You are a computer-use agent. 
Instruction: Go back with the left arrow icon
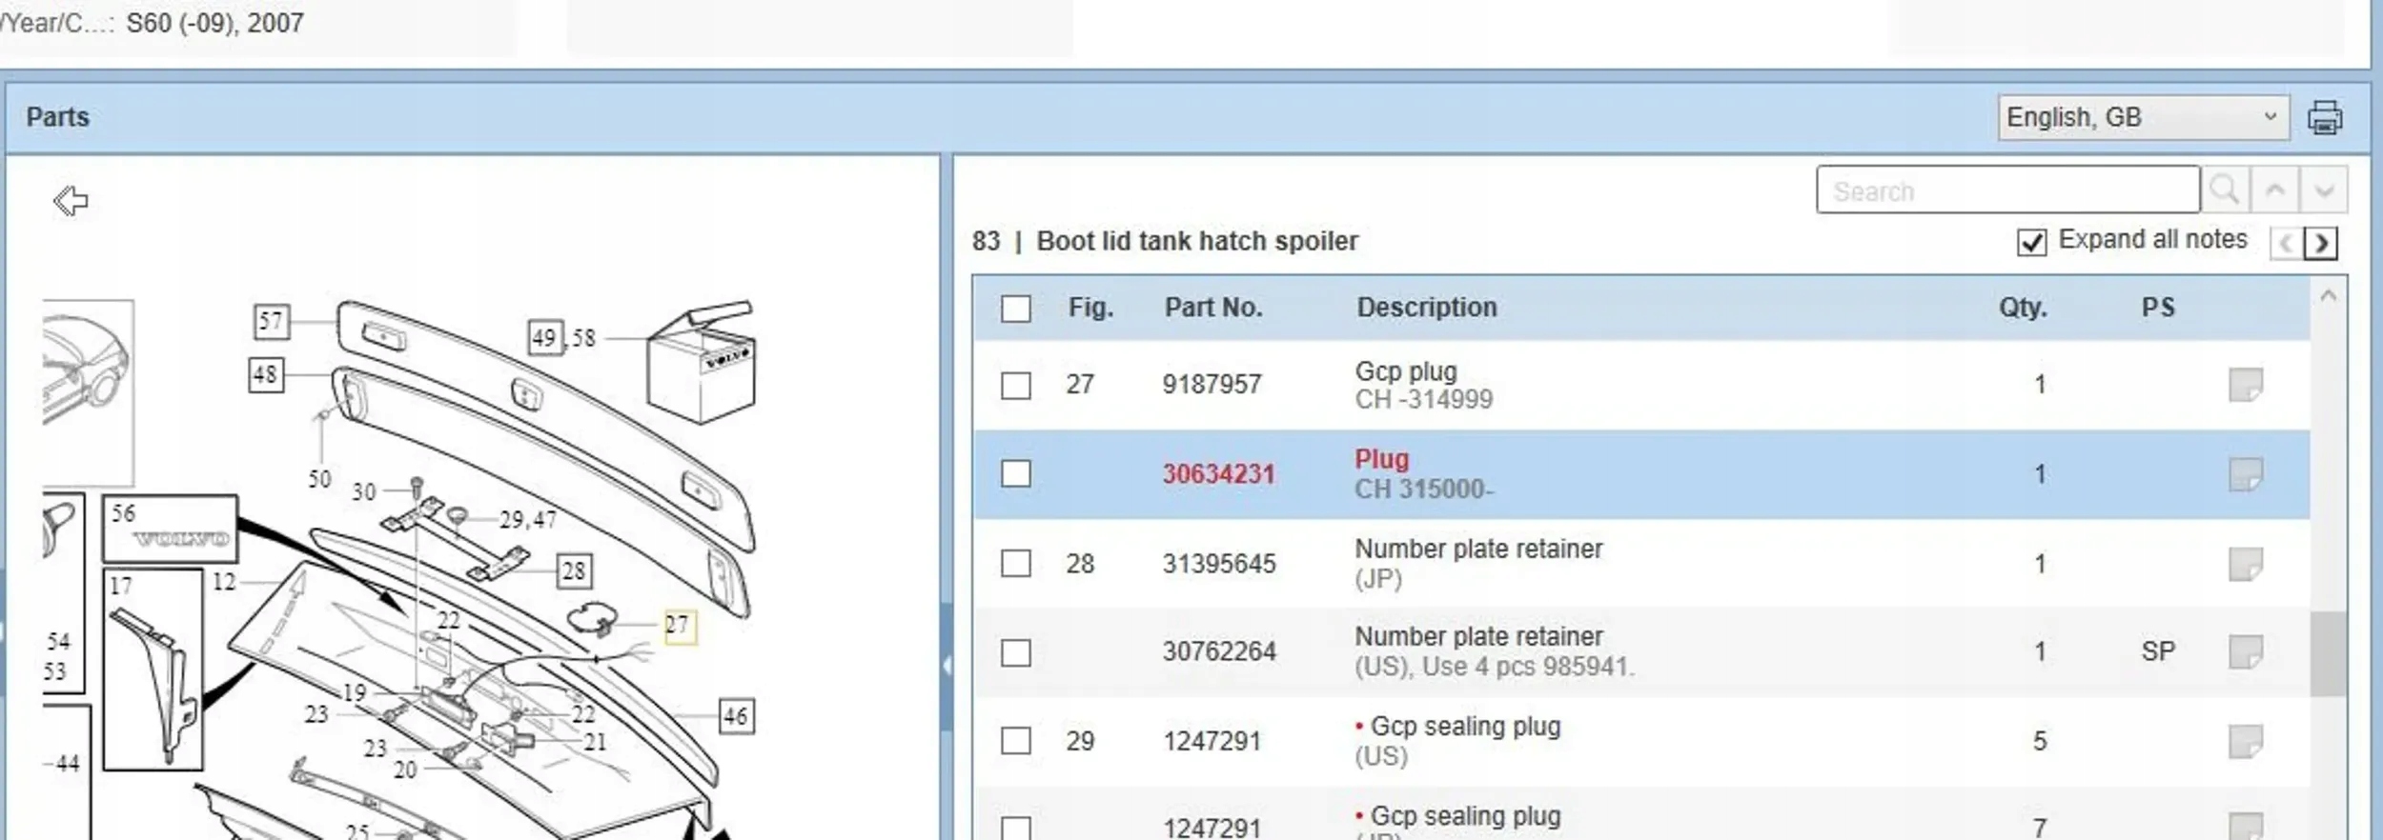pos(71,201)
